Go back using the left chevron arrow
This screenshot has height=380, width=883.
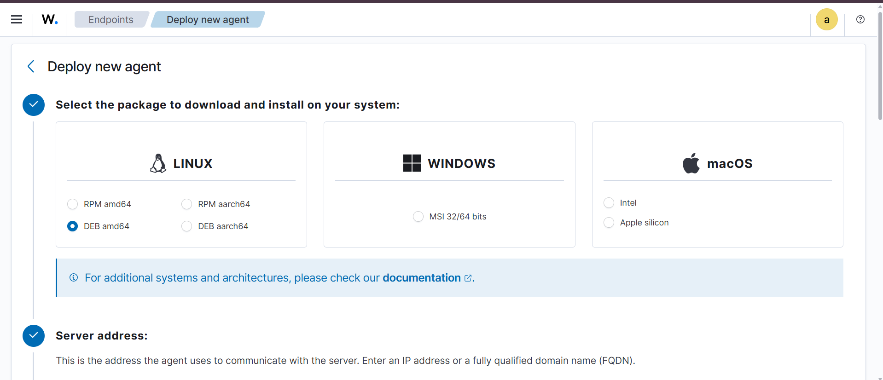(31, 66)
